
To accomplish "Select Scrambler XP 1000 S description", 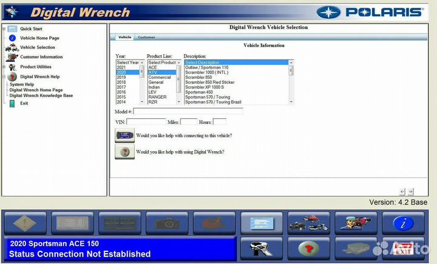I will click(x=236, y=87).
